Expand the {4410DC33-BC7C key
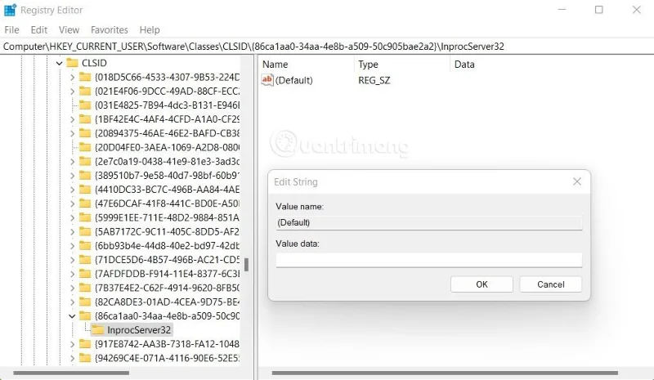The width and height of the screenshot is (654, 380). point(72,190)
